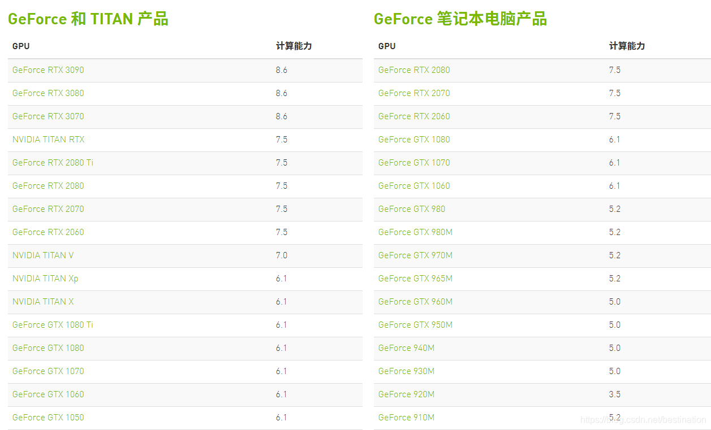This screenshot has height=430, width=711.
Task: Select the 8.6 value for GeForce RTX 3070
Action: [x=282, y=116]
